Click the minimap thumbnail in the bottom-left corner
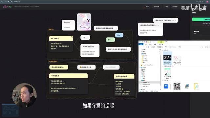Screen dimensions: 210x118 [x=10, y=110]
